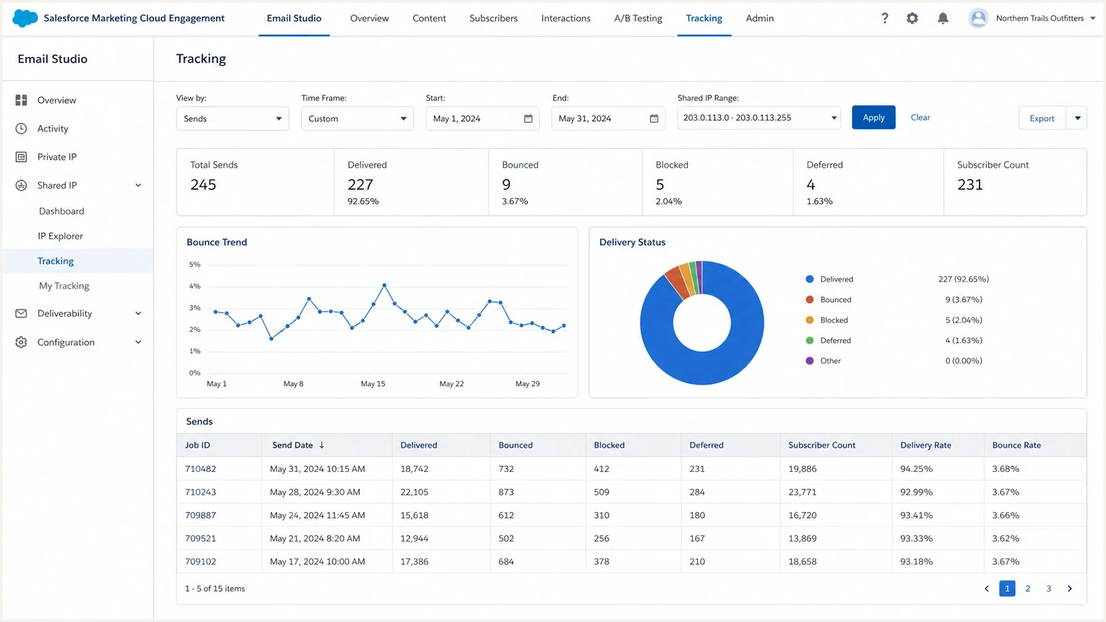Open job ID 709102
This screenshot has height=622, width=1106.
[200, 561]
